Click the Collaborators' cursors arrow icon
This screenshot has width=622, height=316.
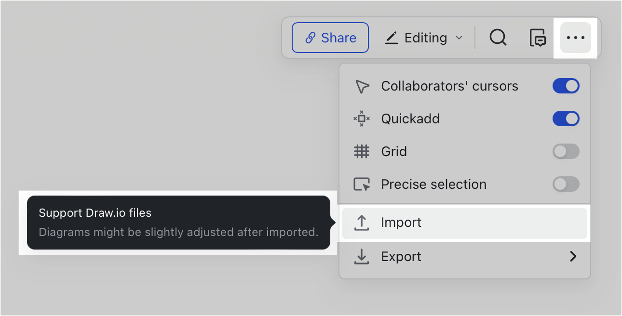[x=362, y=86]
